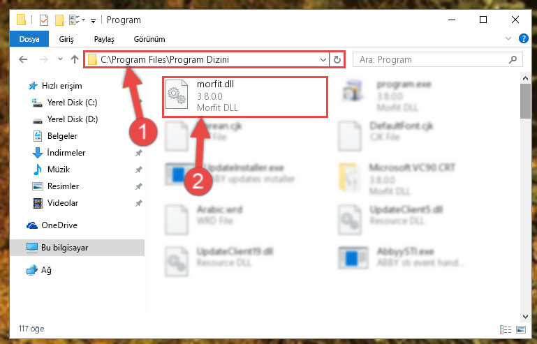Image resolution: width=537 pixels, height=344 pixels.
Task: Open the new folder quick access icon
Action: click(x=59, y=20)
